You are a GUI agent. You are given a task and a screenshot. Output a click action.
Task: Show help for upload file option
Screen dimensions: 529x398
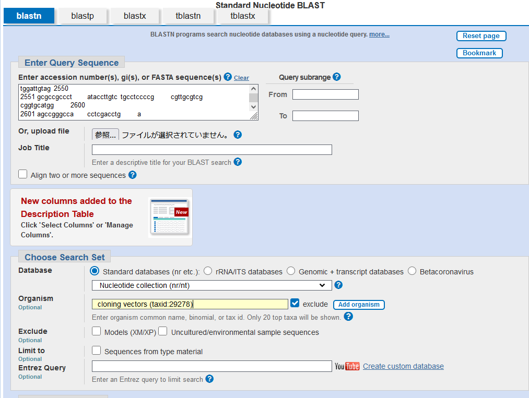pos(238,135)
